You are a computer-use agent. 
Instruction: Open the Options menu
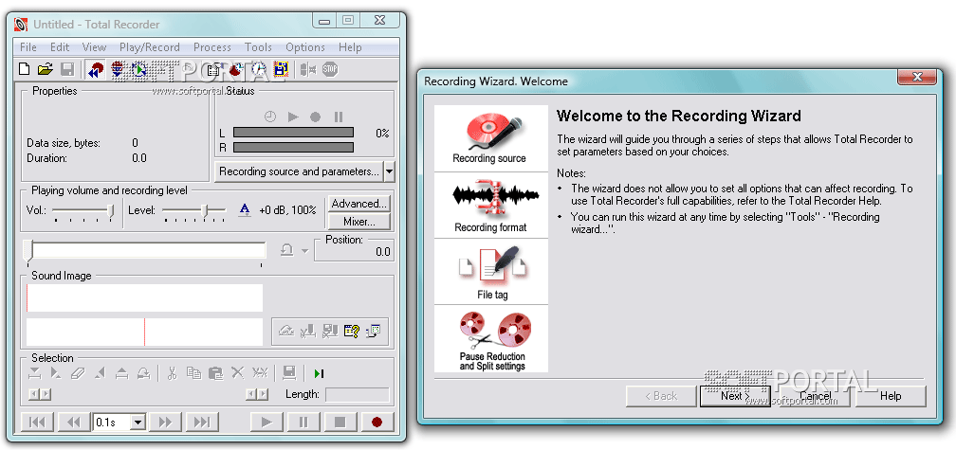(x=305, y=46)
